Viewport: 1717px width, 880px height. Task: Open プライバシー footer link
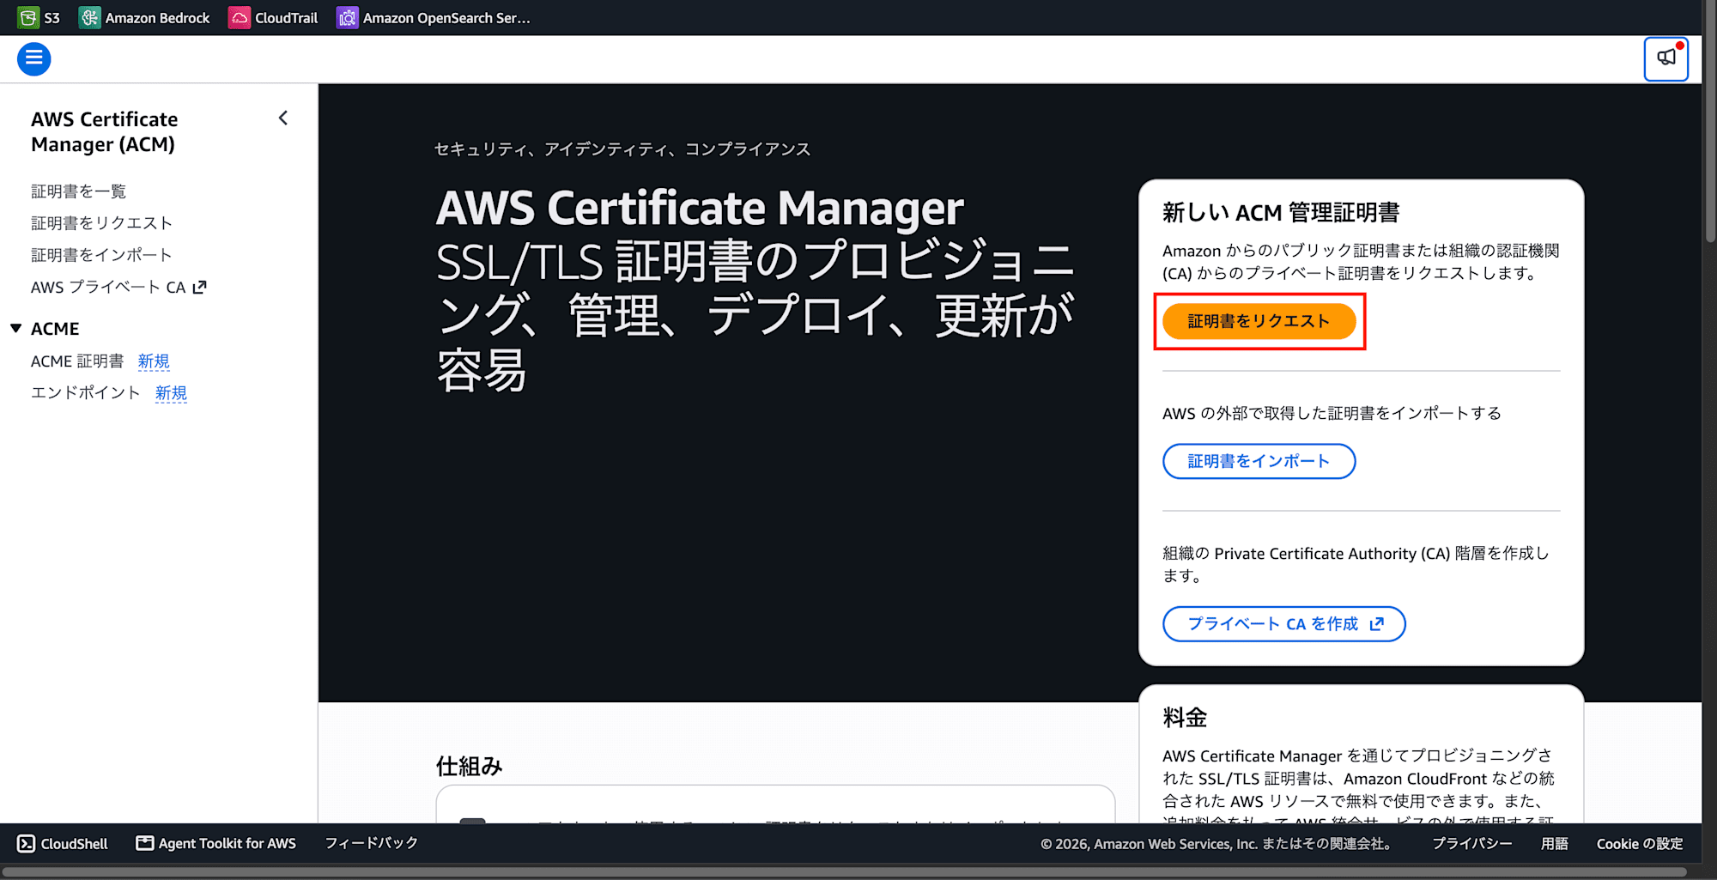1471,843
